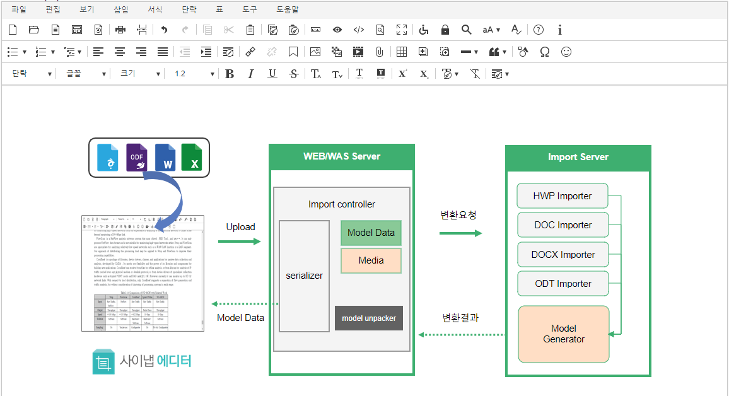Image resolution: width=729 pixels, height=396 pixels.
Task: Click the accessibility check wheelchair icon
Action: point(424,30)
